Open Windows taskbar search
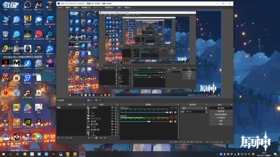Image resolution: width=280 pixels, height=157 pixels. [10, 154]
